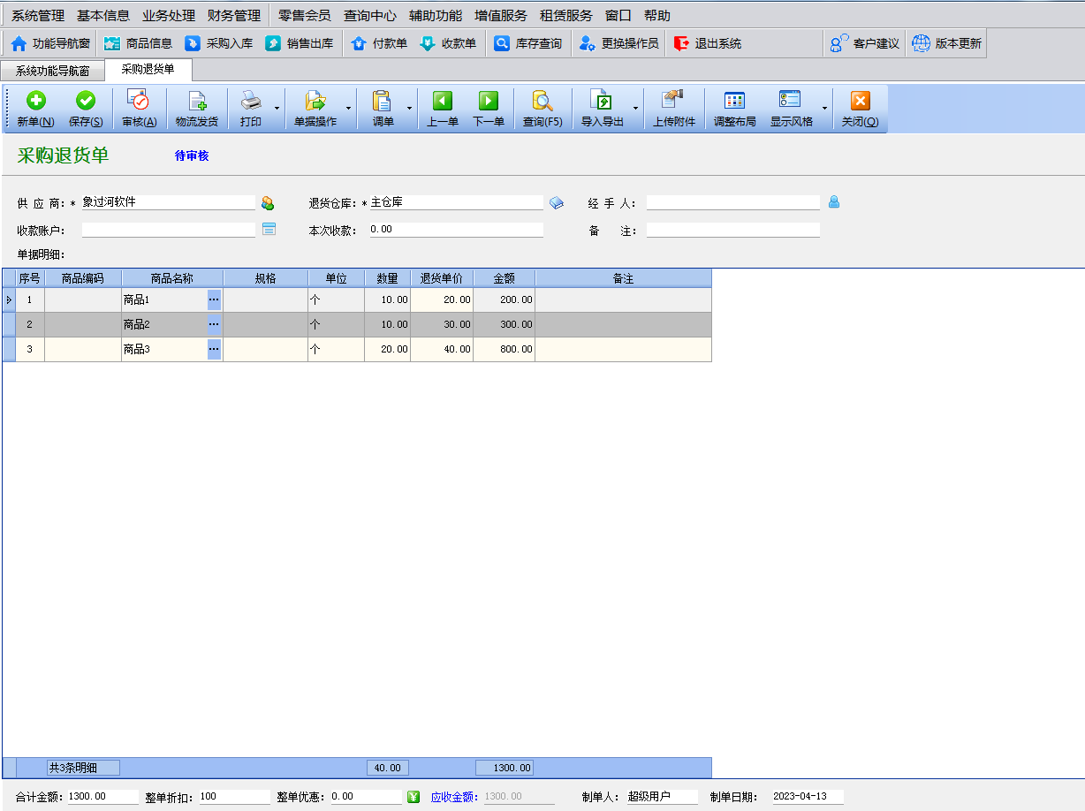Viewport: 1085px width, 811px height.
Task: Open product picker for 商品2 row
Action: point(214,324)
